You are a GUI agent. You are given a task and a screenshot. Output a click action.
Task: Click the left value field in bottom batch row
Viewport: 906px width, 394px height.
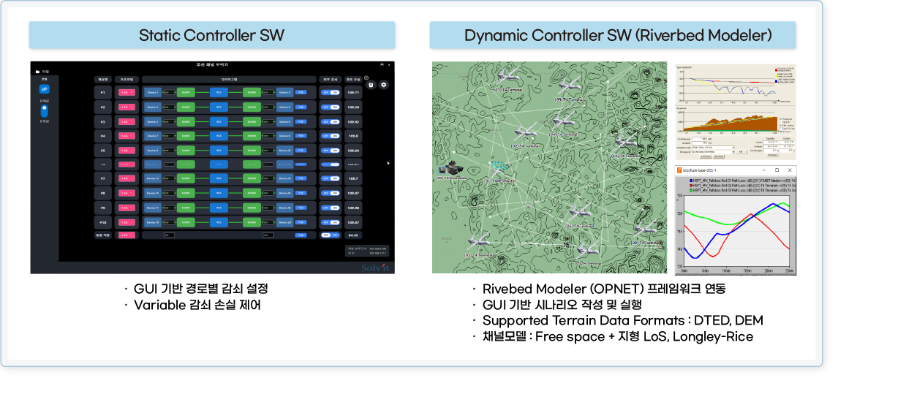pos(169,235)
